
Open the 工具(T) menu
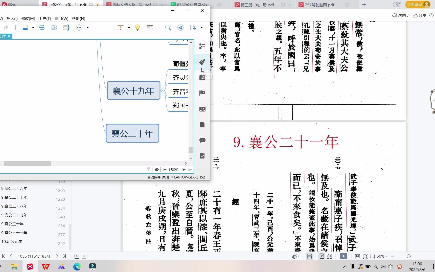pyautogui.click(x=45, y=18)
